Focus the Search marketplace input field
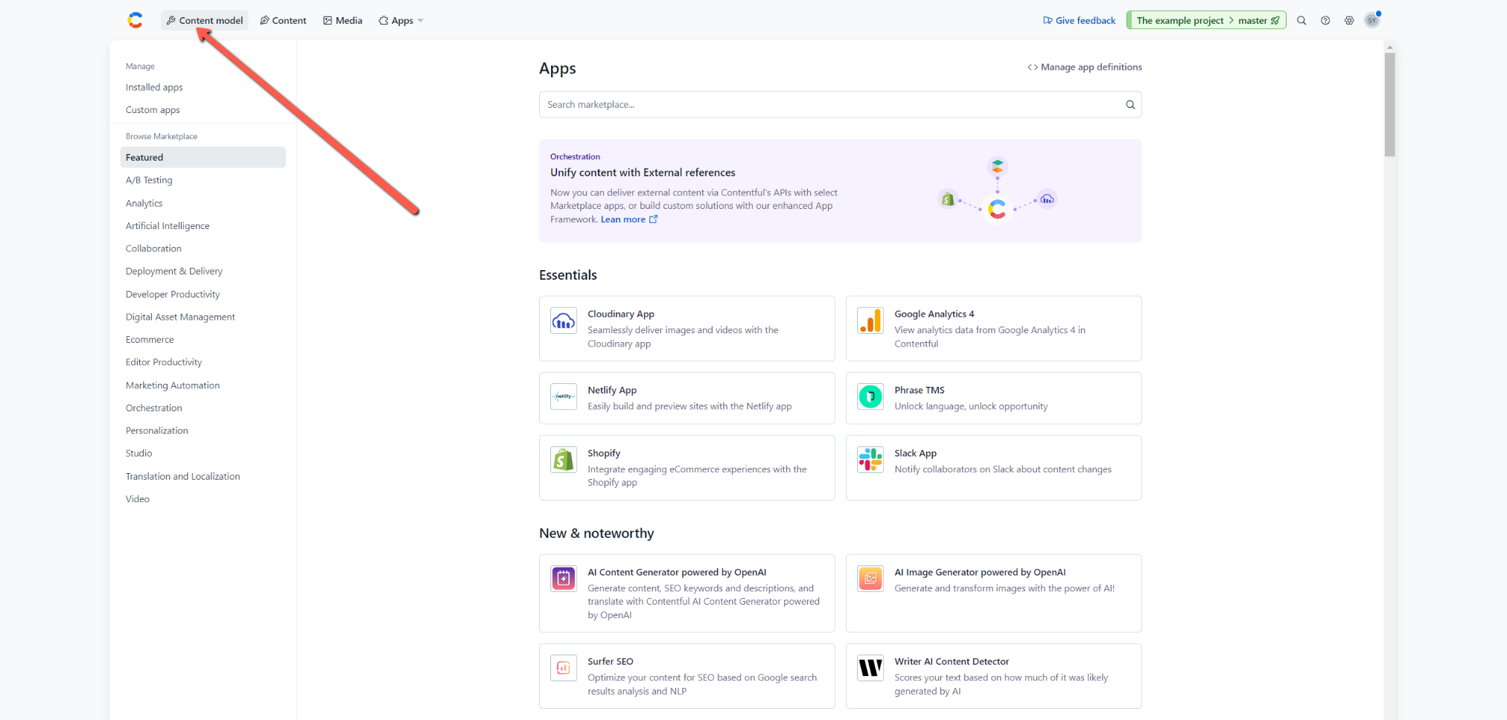This screenshot has width=1507, height=720. coord(840,104)
